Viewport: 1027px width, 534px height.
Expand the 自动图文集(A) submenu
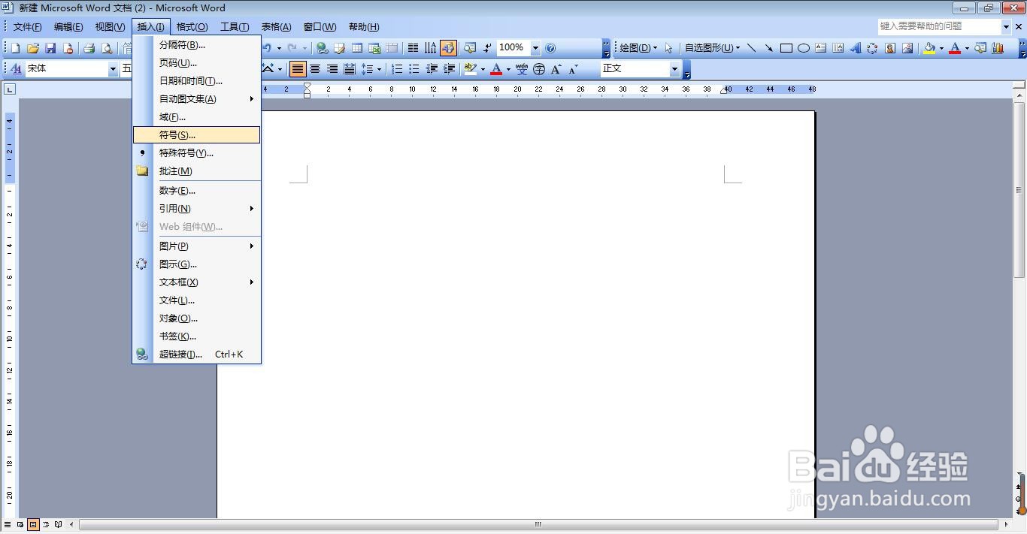[197, 99]
